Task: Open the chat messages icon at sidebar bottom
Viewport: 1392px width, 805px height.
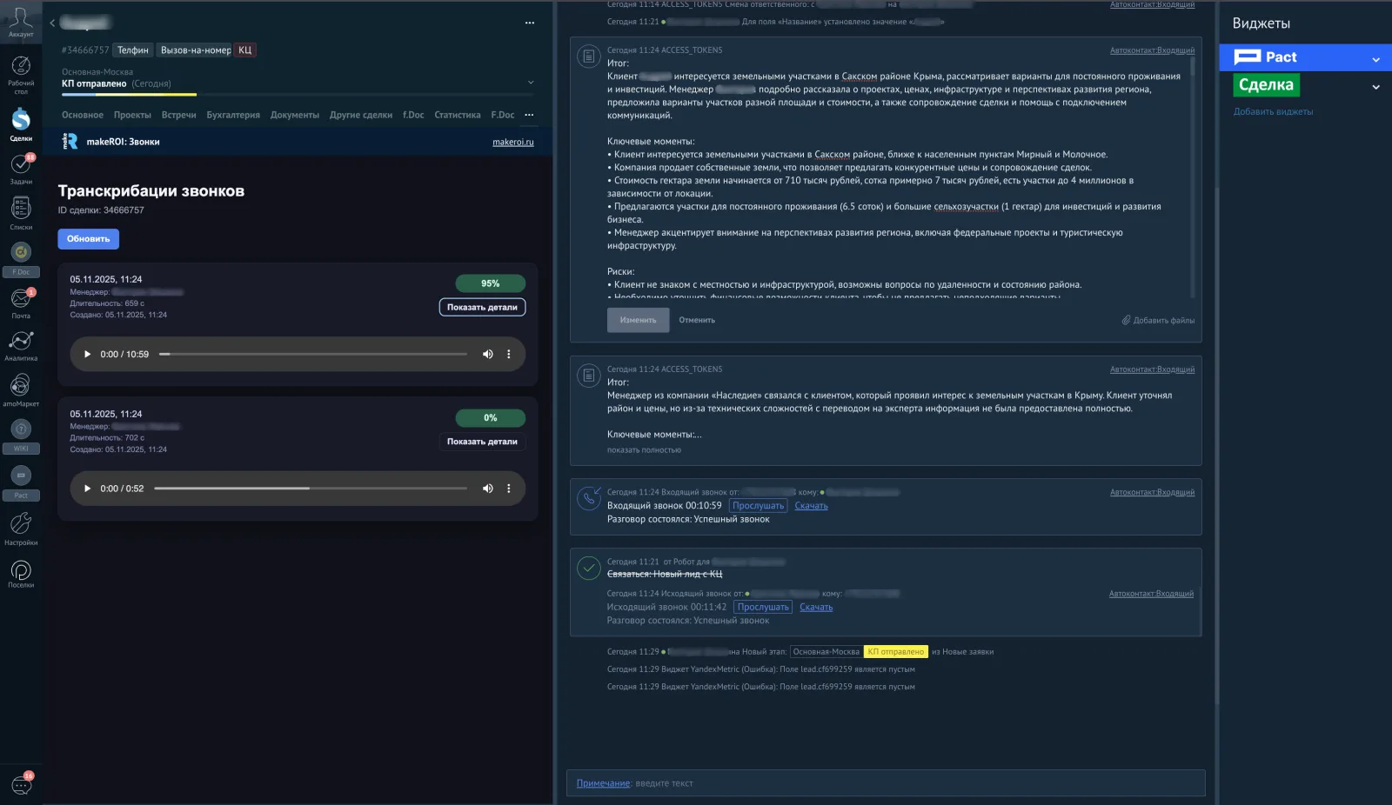Action: (x=21, y=785)
